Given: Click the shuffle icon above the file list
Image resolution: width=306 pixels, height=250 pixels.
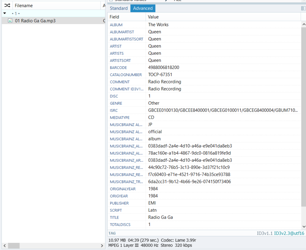Looking at the screenshot, I should click(7, 5).
